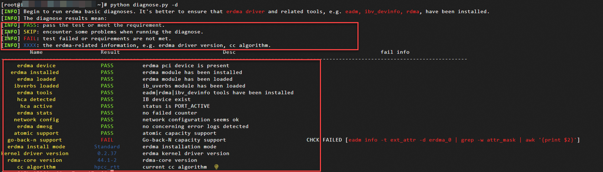Click the 'network config' row name
The height and width of the screenshot is (172, 603).
click(36, 120)
